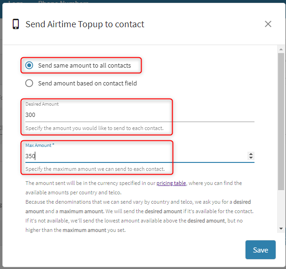Click the phone icon in dialog header
This screenshot has height=269, width=286.
coord(16,24)
